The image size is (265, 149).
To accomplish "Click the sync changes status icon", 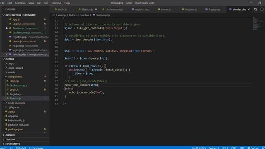I will pyautogui.click(x=11, y=148).
